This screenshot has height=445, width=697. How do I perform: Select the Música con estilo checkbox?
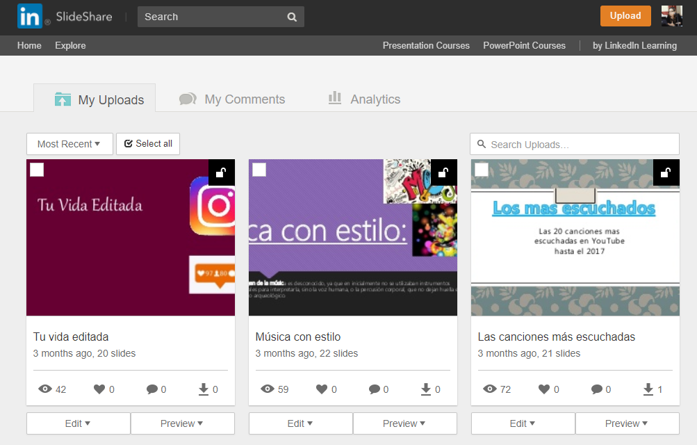click(x=259, y=170)
